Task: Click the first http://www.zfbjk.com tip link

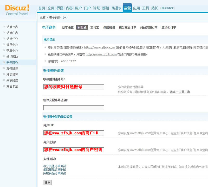Action: pyautogui.click(x=100, y=47)
